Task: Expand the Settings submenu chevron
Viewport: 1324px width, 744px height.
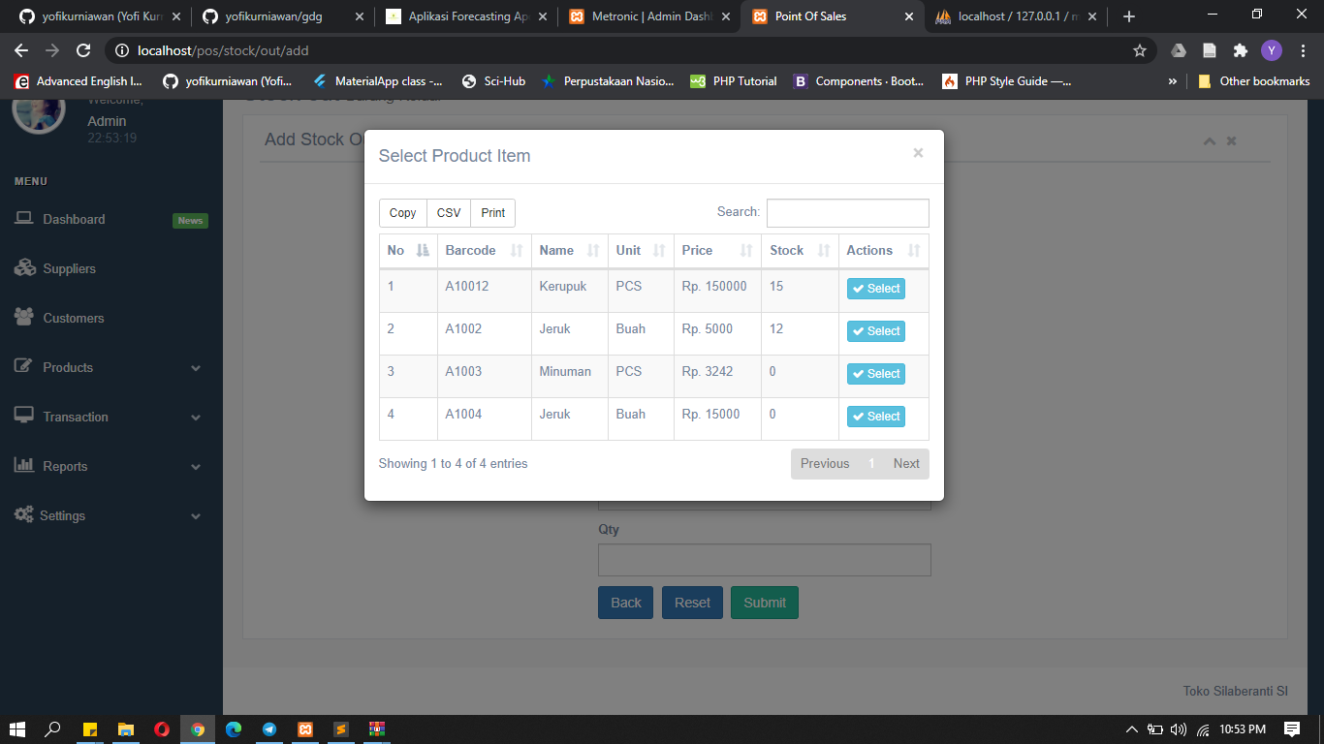Action: (x=195, y=515)
